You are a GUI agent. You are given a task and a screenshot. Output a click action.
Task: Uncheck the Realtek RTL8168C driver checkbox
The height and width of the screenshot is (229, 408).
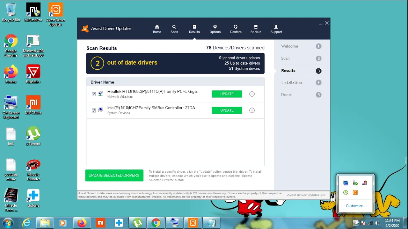pos(94,94)
